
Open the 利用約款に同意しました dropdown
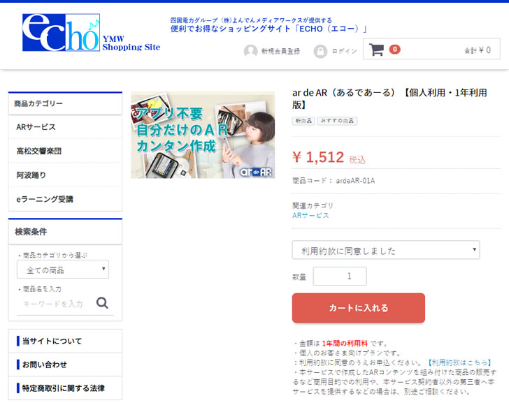click(x=386, y=250)
